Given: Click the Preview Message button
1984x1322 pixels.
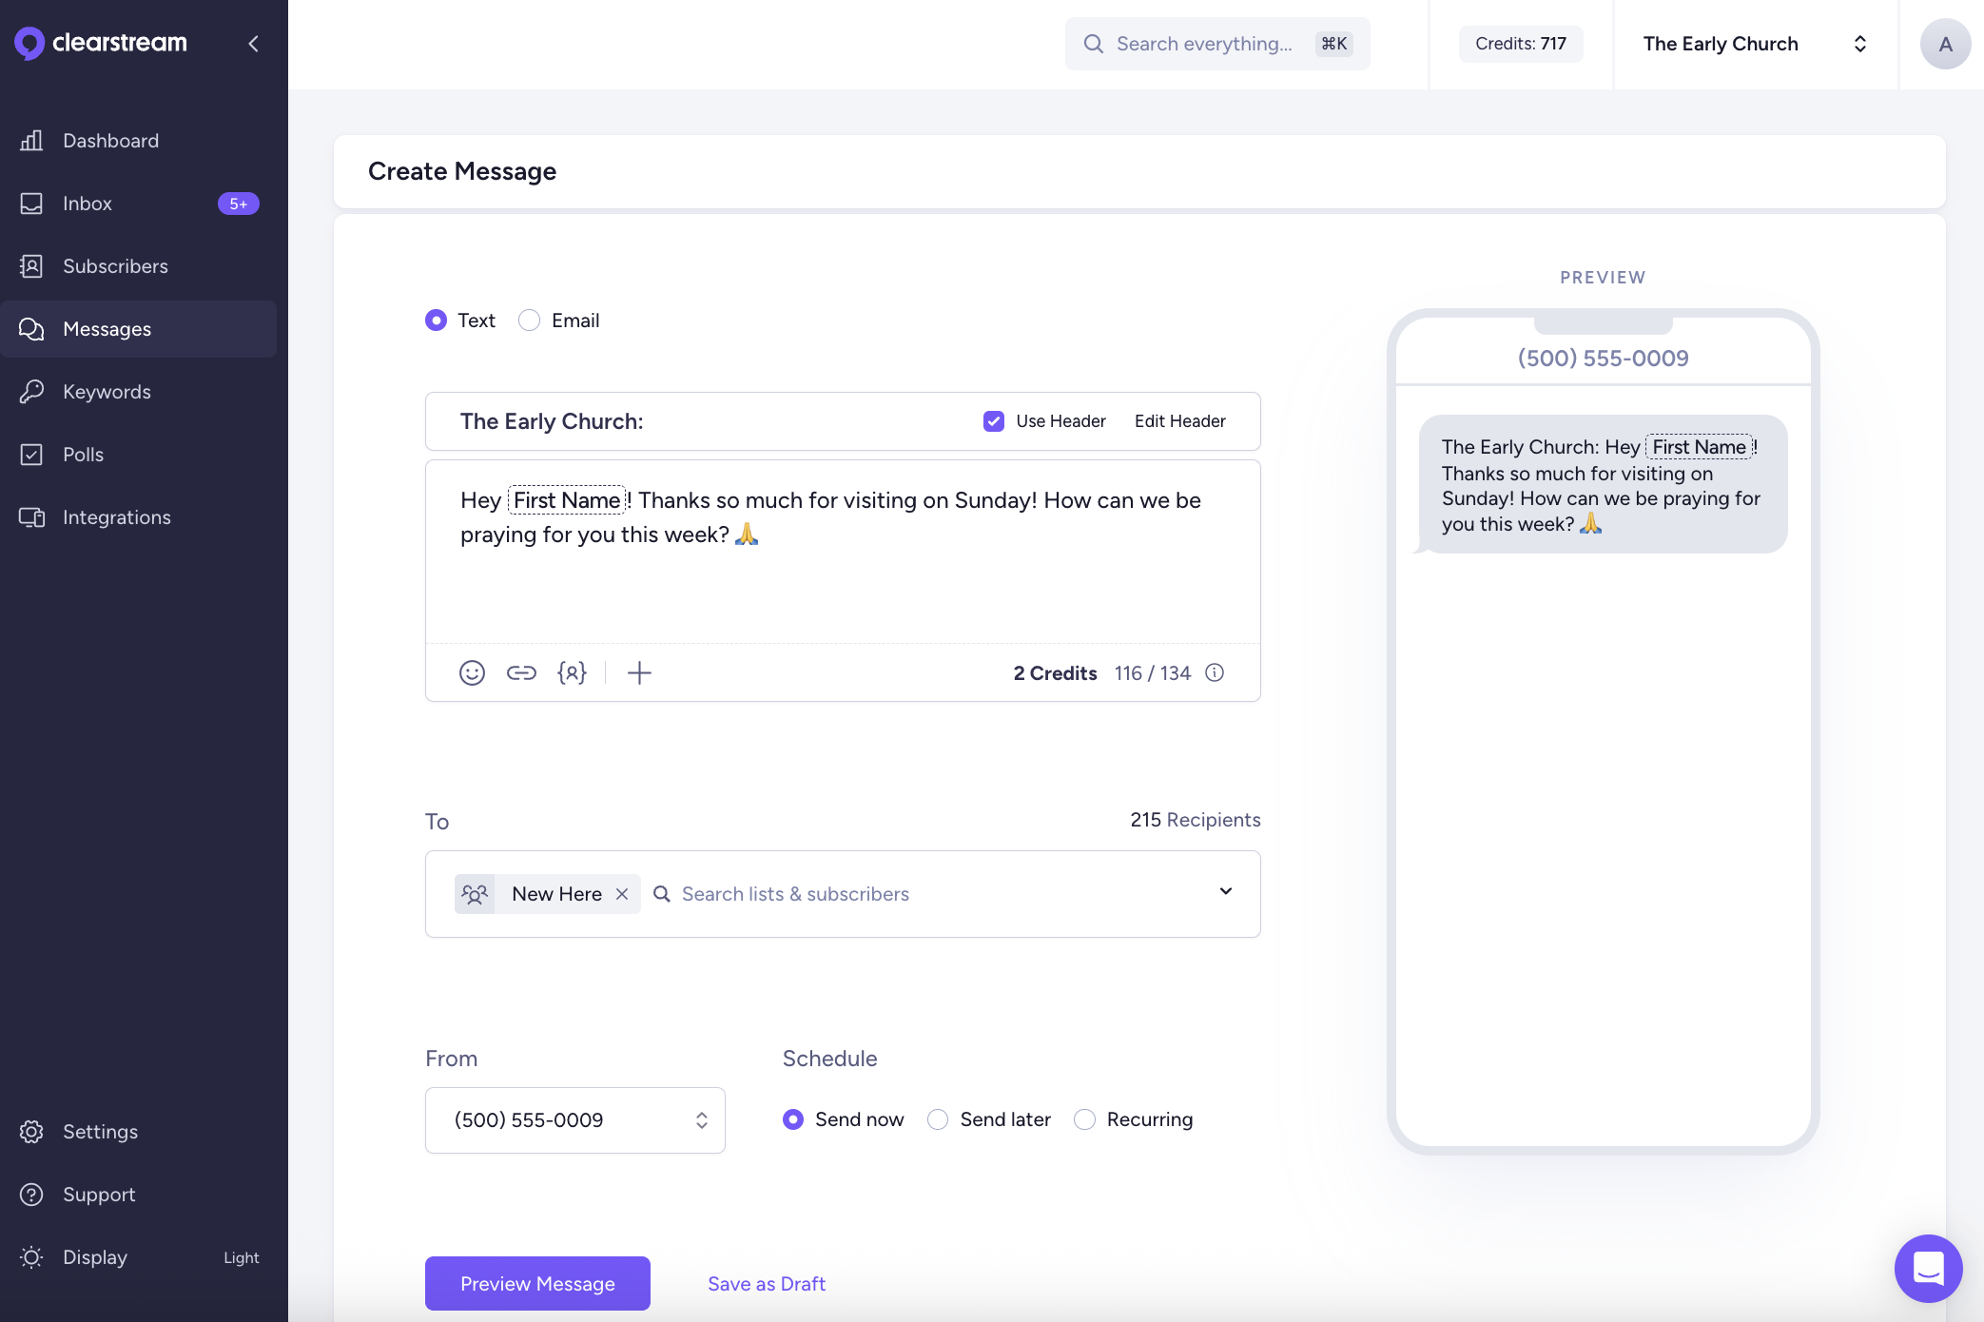Looking at the screenshot, I should (536, 1283).
